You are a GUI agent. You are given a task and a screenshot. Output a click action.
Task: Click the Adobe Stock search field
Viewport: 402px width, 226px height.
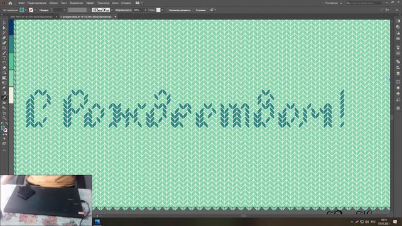pos(364,3)
